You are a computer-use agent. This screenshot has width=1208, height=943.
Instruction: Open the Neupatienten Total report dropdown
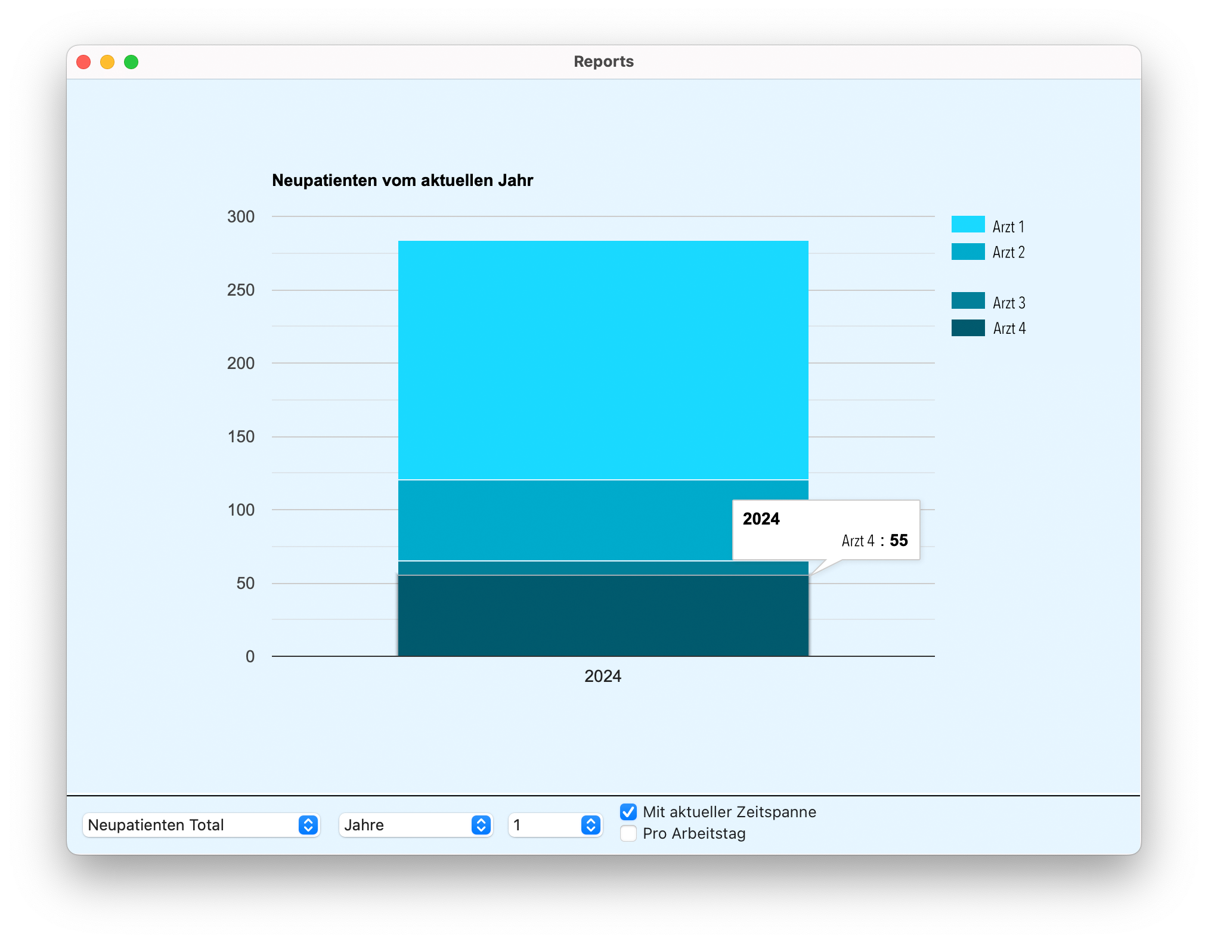[x=191, y=825]
